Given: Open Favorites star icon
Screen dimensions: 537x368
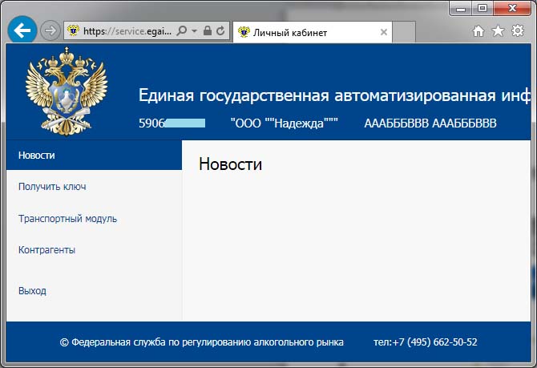Looking at the screenshot, I should point(498,31).
